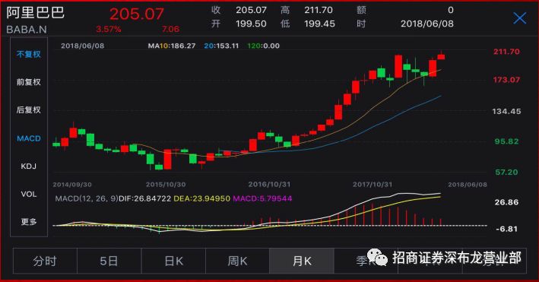Click the 7.06 price change value

coord(170,29)
